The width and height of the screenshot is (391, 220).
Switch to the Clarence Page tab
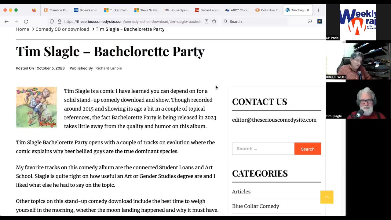pyautogui.click(x=56, y=10)
